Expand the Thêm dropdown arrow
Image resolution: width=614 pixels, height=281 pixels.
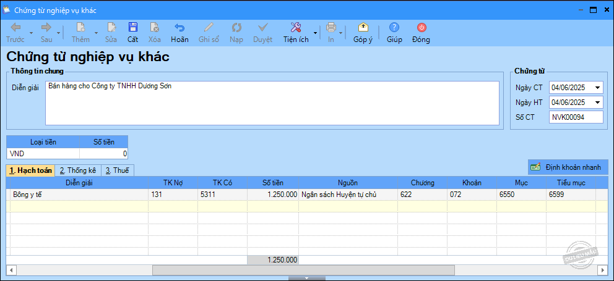(x=96, y=33)
